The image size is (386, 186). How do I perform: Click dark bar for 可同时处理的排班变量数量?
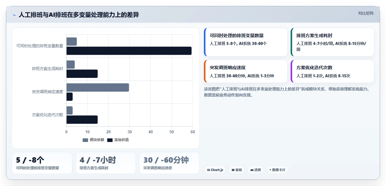[x=129, y=51]
